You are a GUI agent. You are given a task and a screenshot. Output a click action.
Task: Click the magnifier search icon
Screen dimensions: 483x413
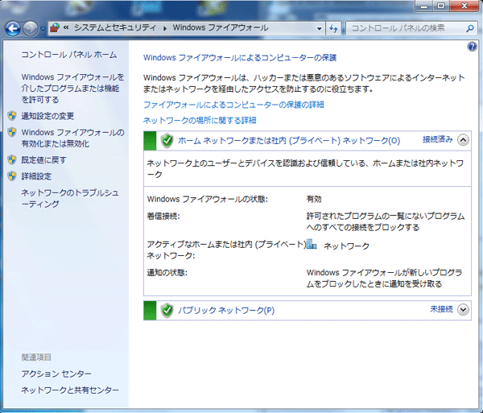(470, 28)
